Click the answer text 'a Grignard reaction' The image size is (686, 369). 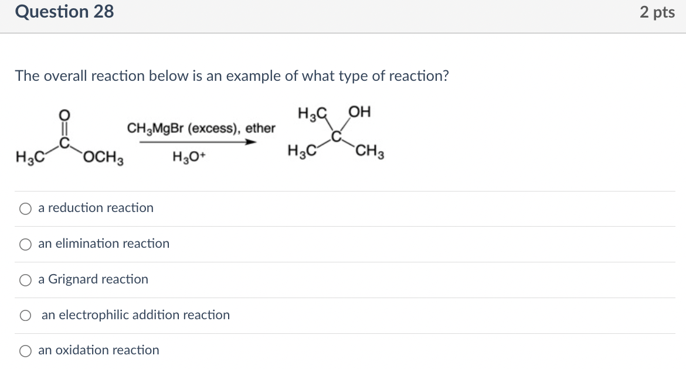pyautogui.click(x=92, y=280)
